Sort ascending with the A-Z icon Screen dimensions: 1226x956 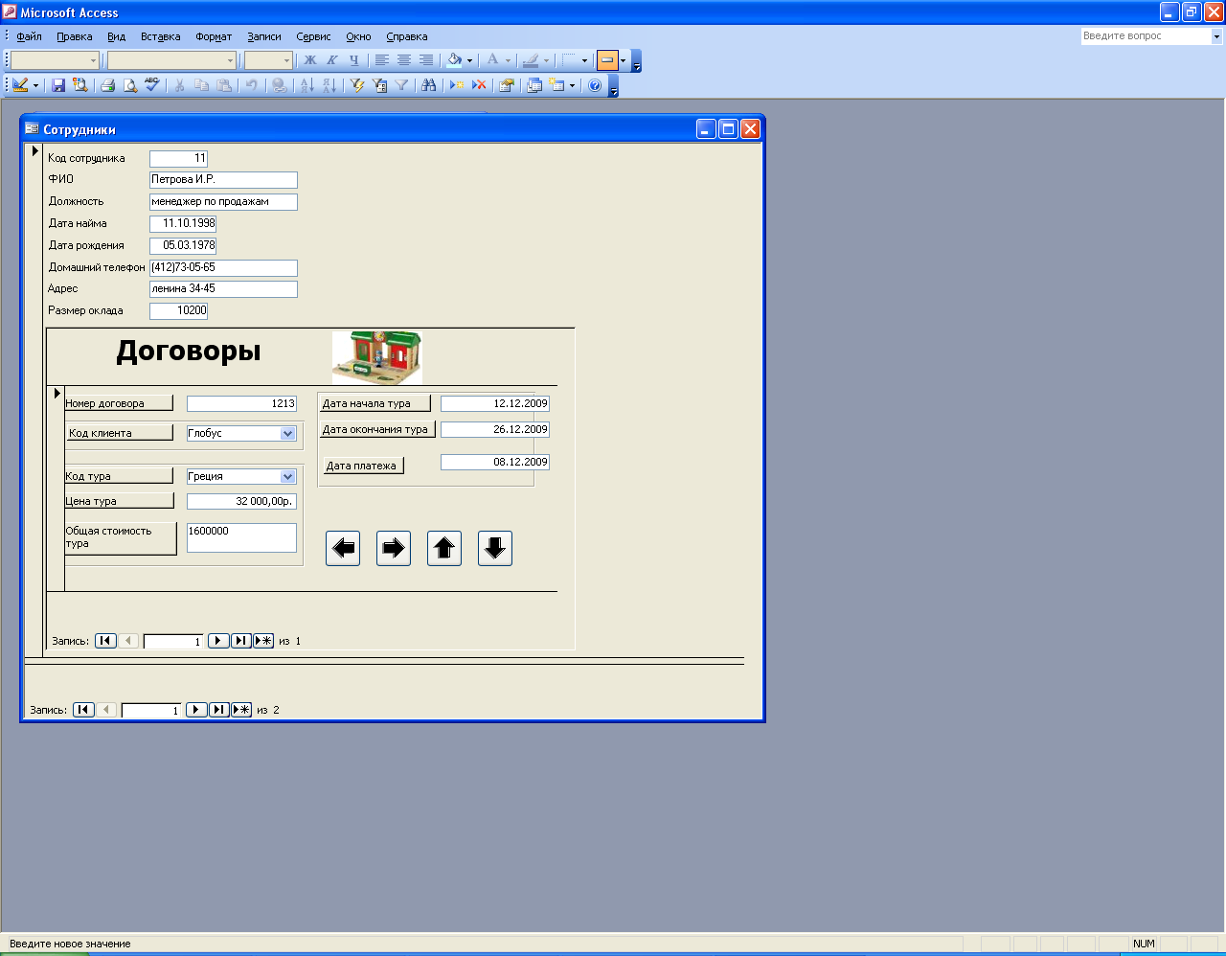[x=306, y=85]
